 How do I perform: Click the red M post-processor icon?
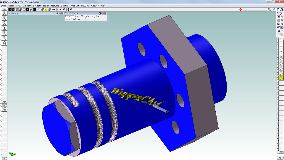click(x=282, y=31)
